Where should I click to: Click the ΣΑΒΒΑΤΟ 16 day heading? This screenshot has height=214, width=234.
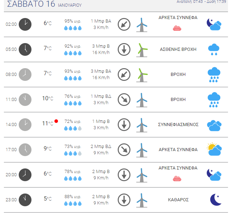[31, 4]
